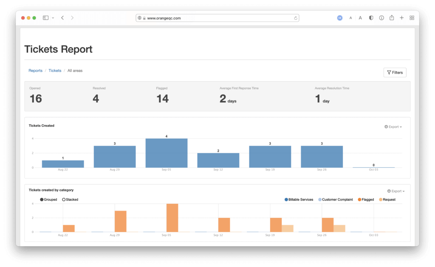Screen dimensions: 435x267
Task: Toggle the Flagged legend series
Action: (x=365, y=200)
